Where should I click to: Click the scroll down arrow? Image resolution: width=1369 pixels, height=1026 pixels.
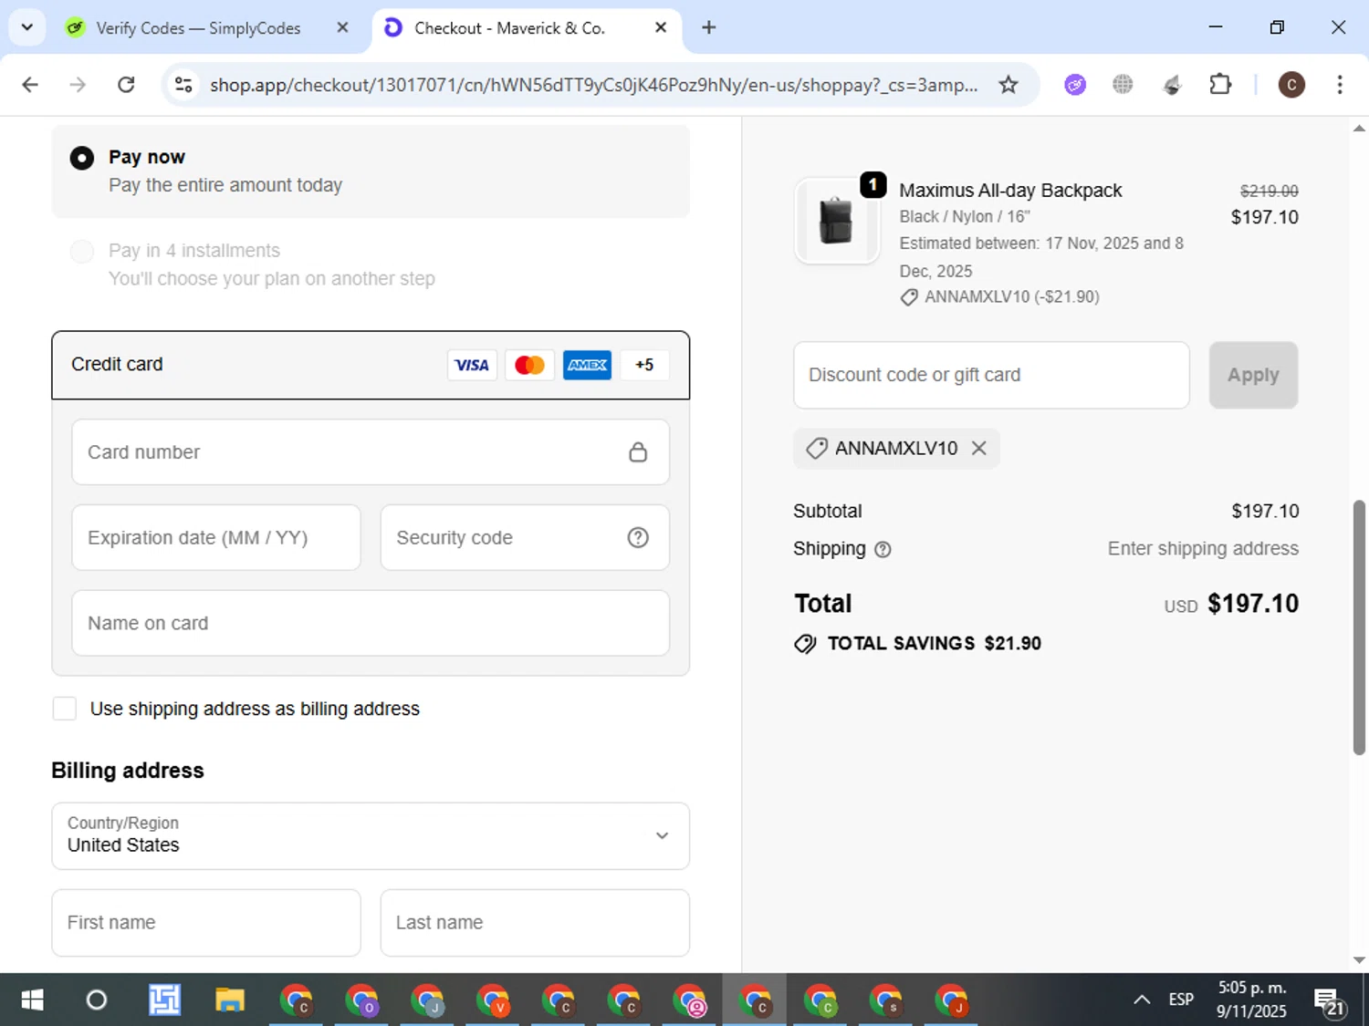1359,960
